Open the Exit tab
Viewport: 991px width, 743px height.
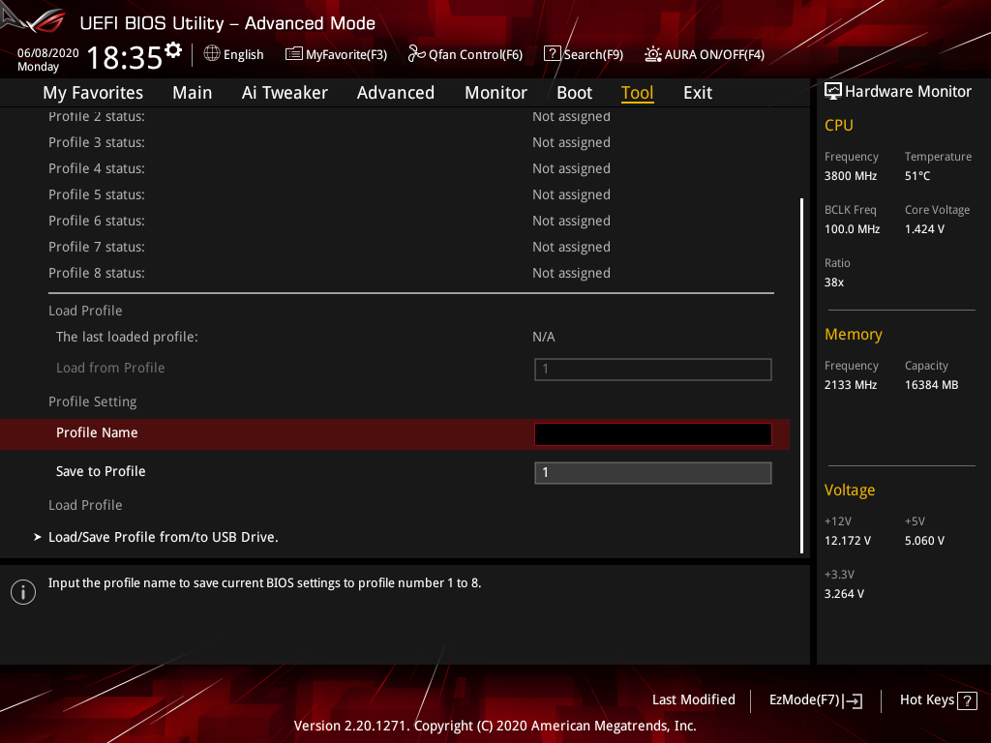tap(698, 93)
